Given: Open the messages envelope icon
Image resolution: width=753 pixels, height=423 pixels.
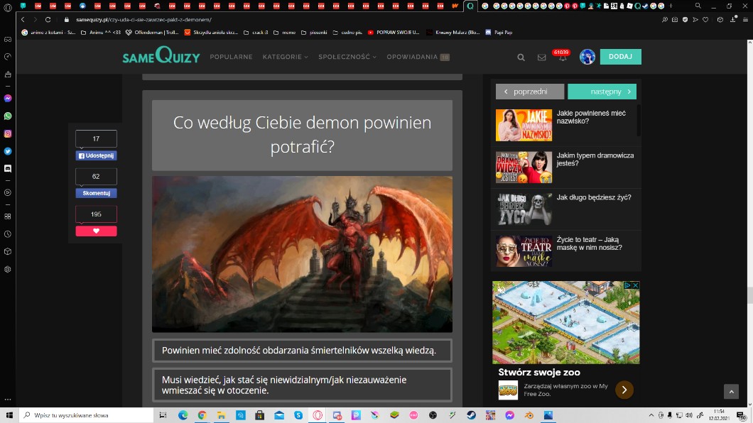Looking at the screenshot, I should coord(541,57).
